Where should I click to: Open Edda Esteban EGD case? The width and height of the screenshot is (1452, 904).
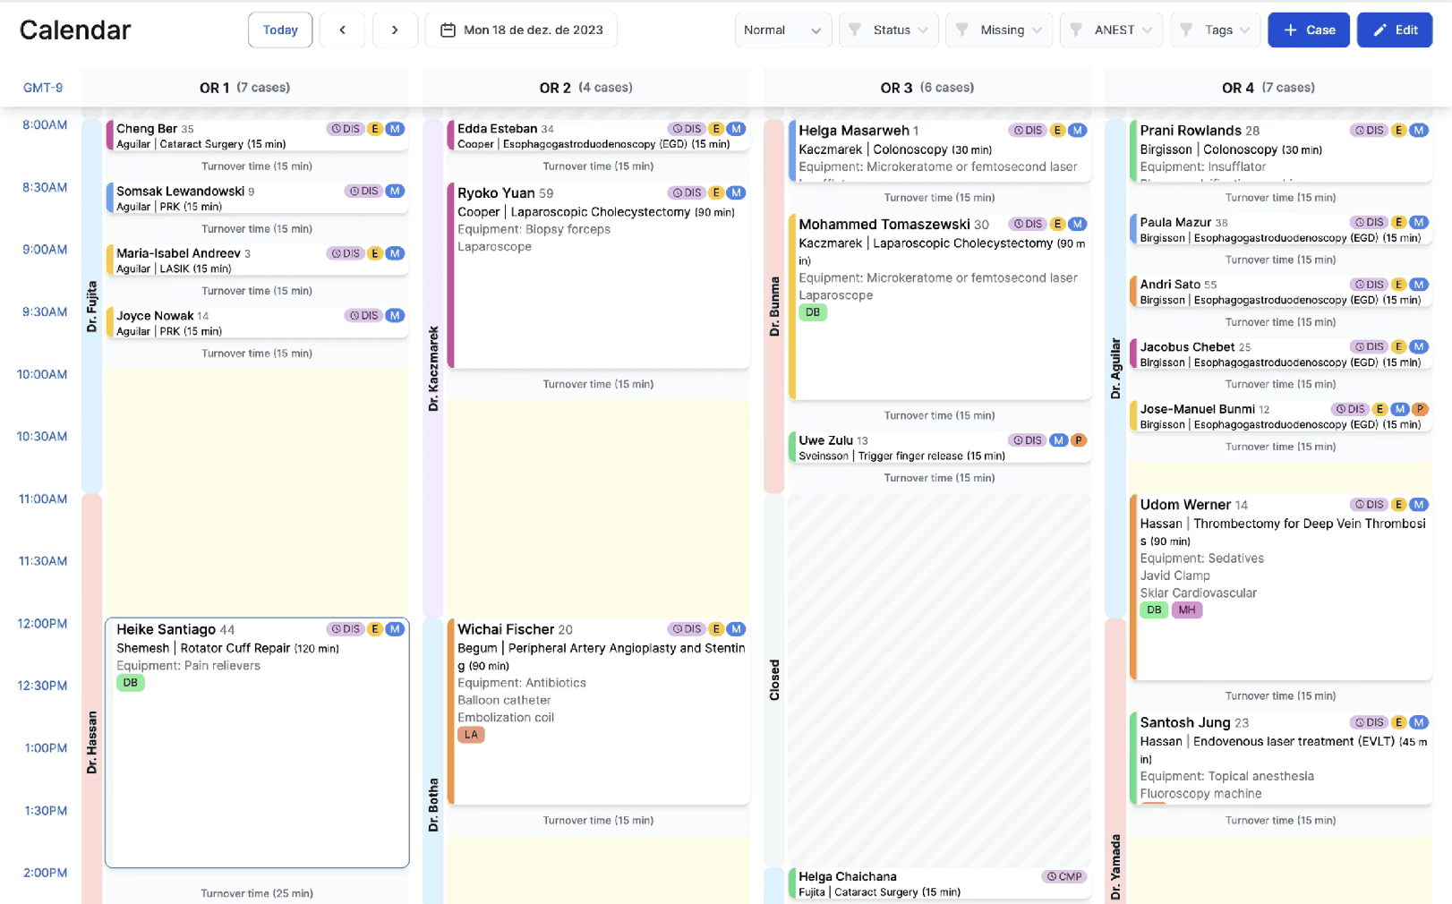pyautogui.click(x=598, y=136)
